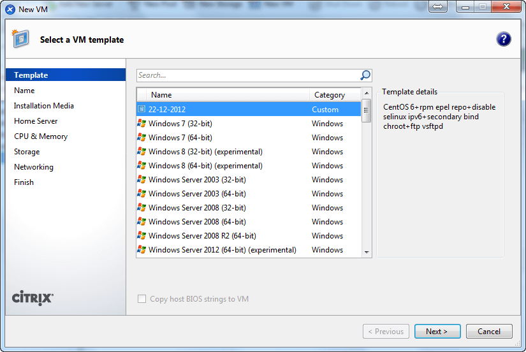Click the CentOS template details description text
526x352 pixels.
[439, 117]
